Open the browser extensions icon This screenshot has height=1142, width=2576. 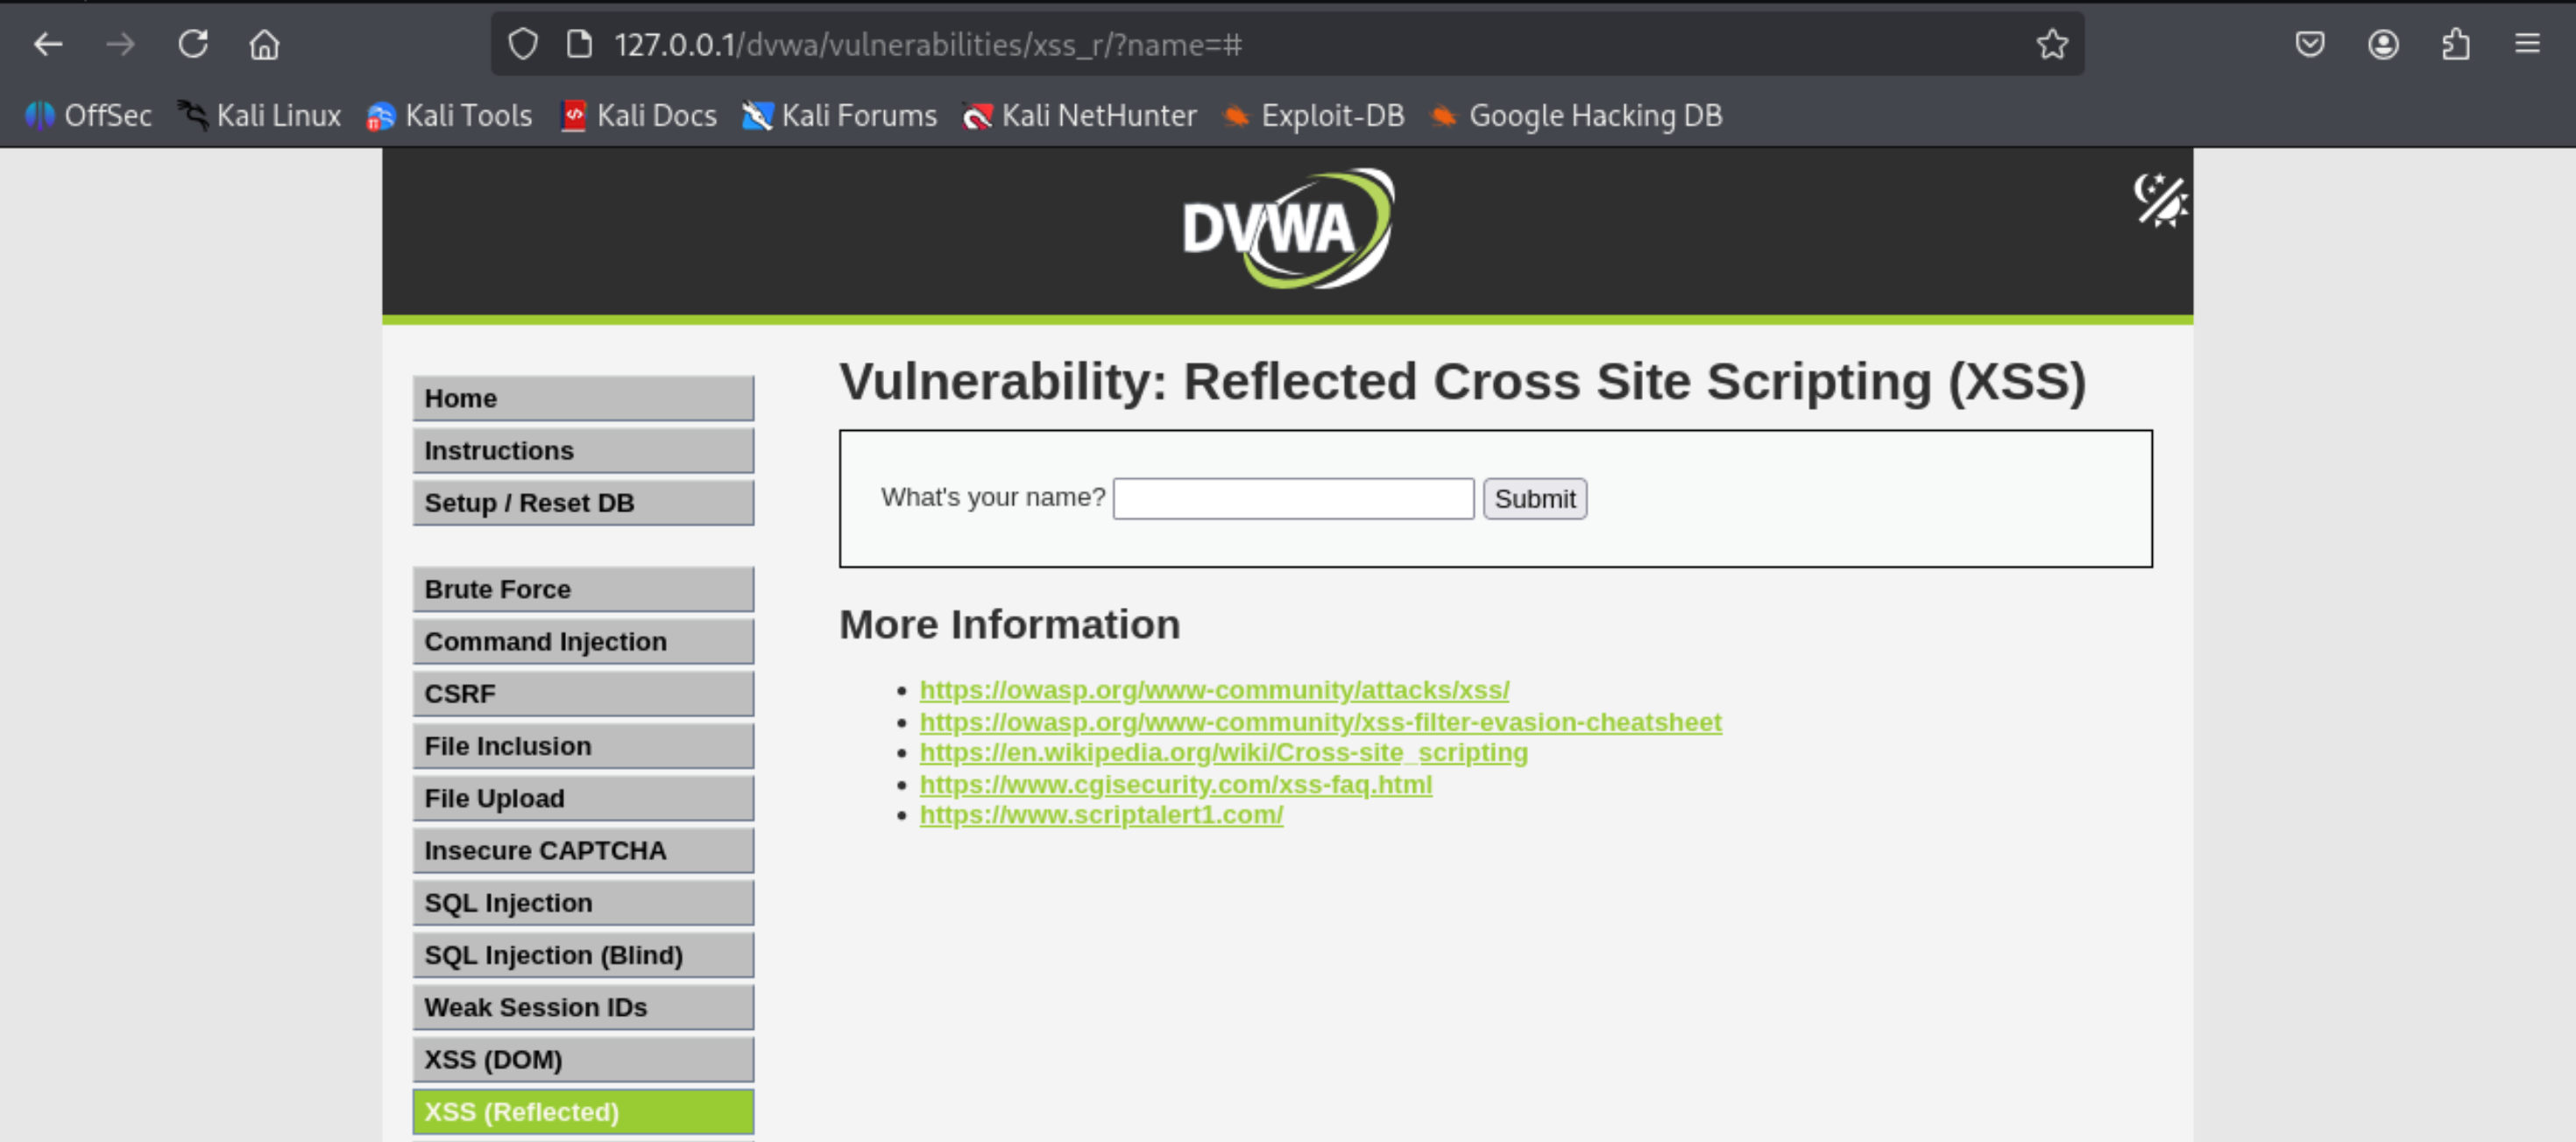coord(2455,44)
